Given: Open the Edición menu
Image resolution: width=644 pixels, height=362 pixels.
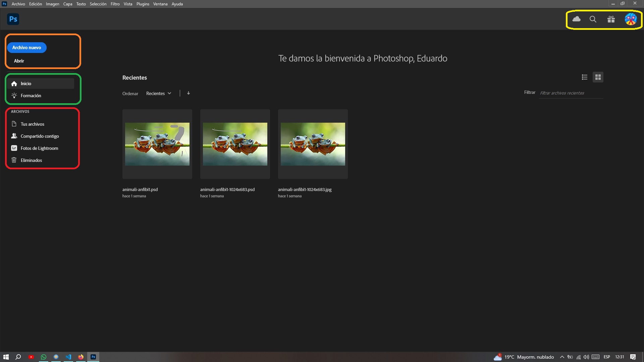Looking at the screenshot, I should coord(36,4).
